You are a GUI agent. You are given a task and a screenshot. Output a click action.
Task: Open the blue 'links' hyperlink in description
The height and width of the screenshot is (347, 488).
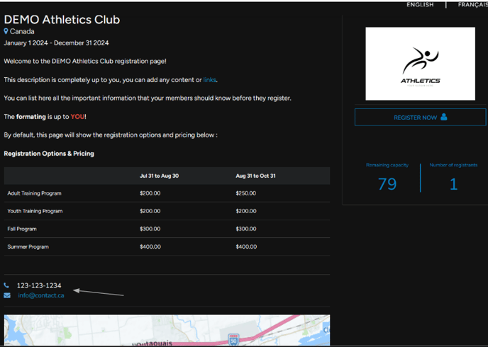tap(209, 80)
